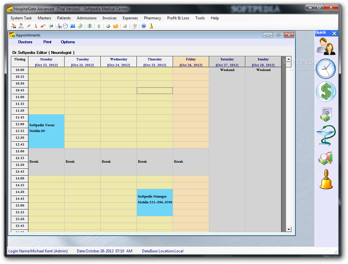Screen dimensions: 348x264
Task: Click the safe with cash Quick icon
Action: coord(326,115)
